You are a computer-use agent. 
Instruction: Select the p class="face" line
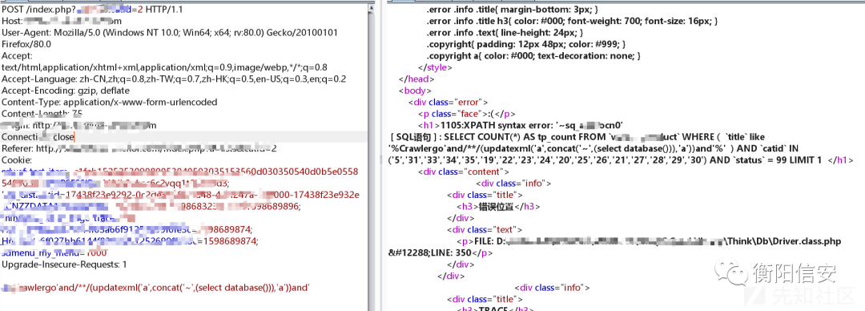(467, 114)
